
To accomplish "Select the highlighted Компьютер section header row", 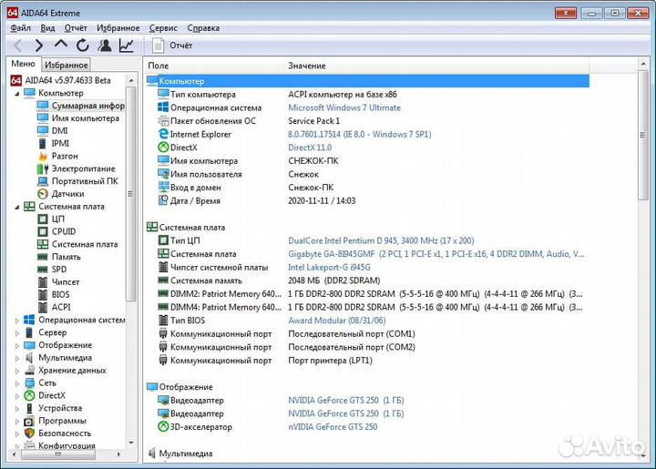I will tap(367, 81).
